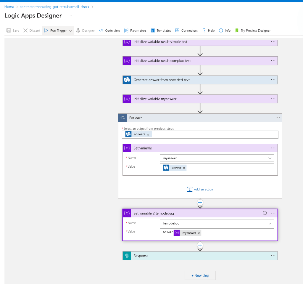The width and height of the screenshot is (303, 287).
Task: Collapse the Set variable header
Action: pos(200,148)
